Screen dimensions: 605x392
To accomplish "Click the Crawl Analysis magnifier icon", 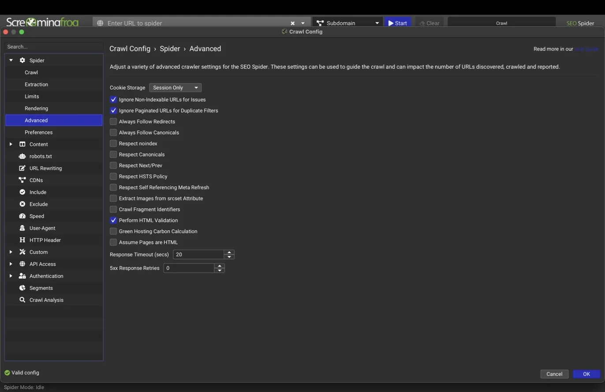I will [x=22, y=300].
